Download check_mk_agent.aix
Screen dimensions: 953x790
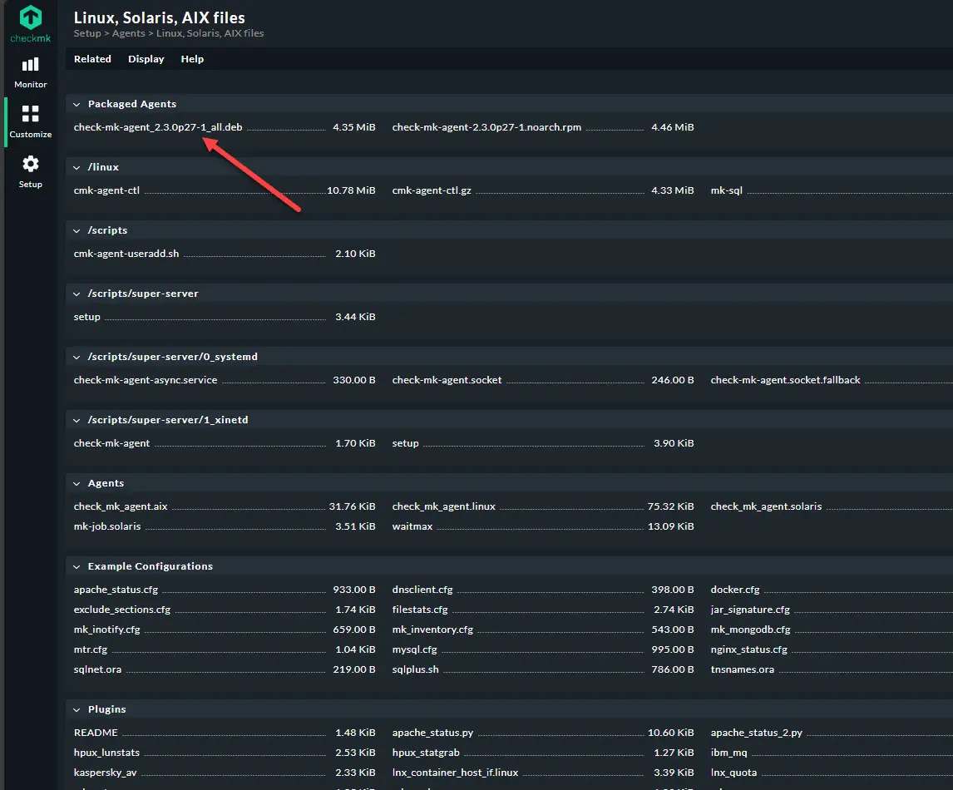pos(121,506)
